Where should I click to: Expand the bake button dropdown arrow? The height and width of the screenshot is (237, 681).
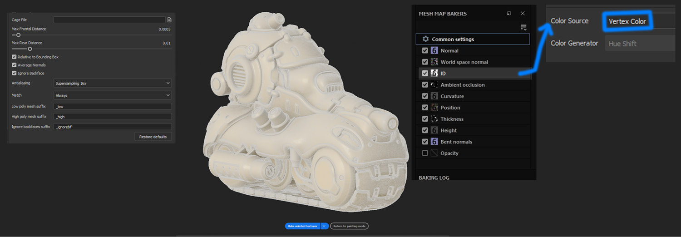[x=324, y=226]
